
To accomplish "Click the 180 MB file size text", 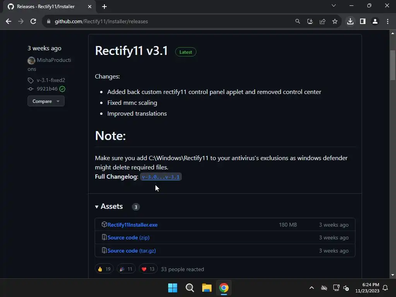I will coord(288,225).
